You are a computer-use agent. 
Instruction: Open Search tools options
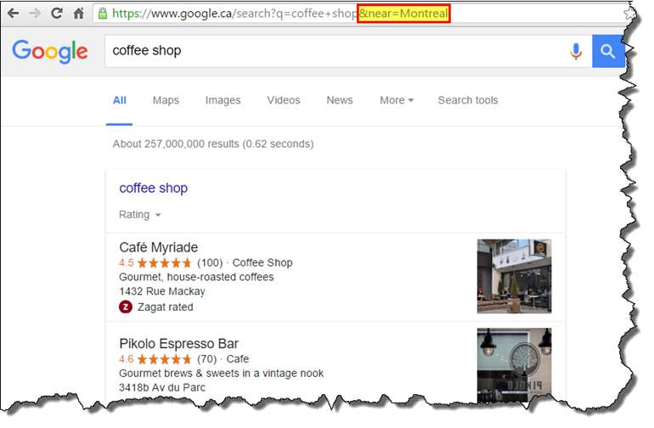tap(468, 100)
